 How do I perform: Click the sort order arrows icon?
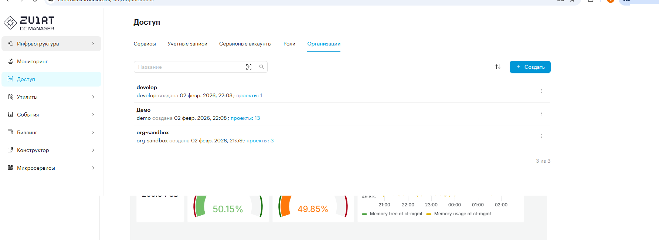[x=498, y=67]
